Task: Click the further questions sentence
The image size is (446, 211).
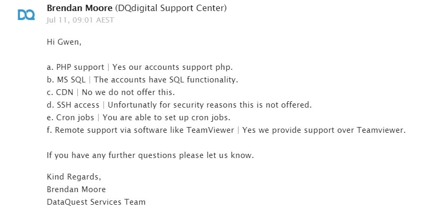Action: point(150,155)
